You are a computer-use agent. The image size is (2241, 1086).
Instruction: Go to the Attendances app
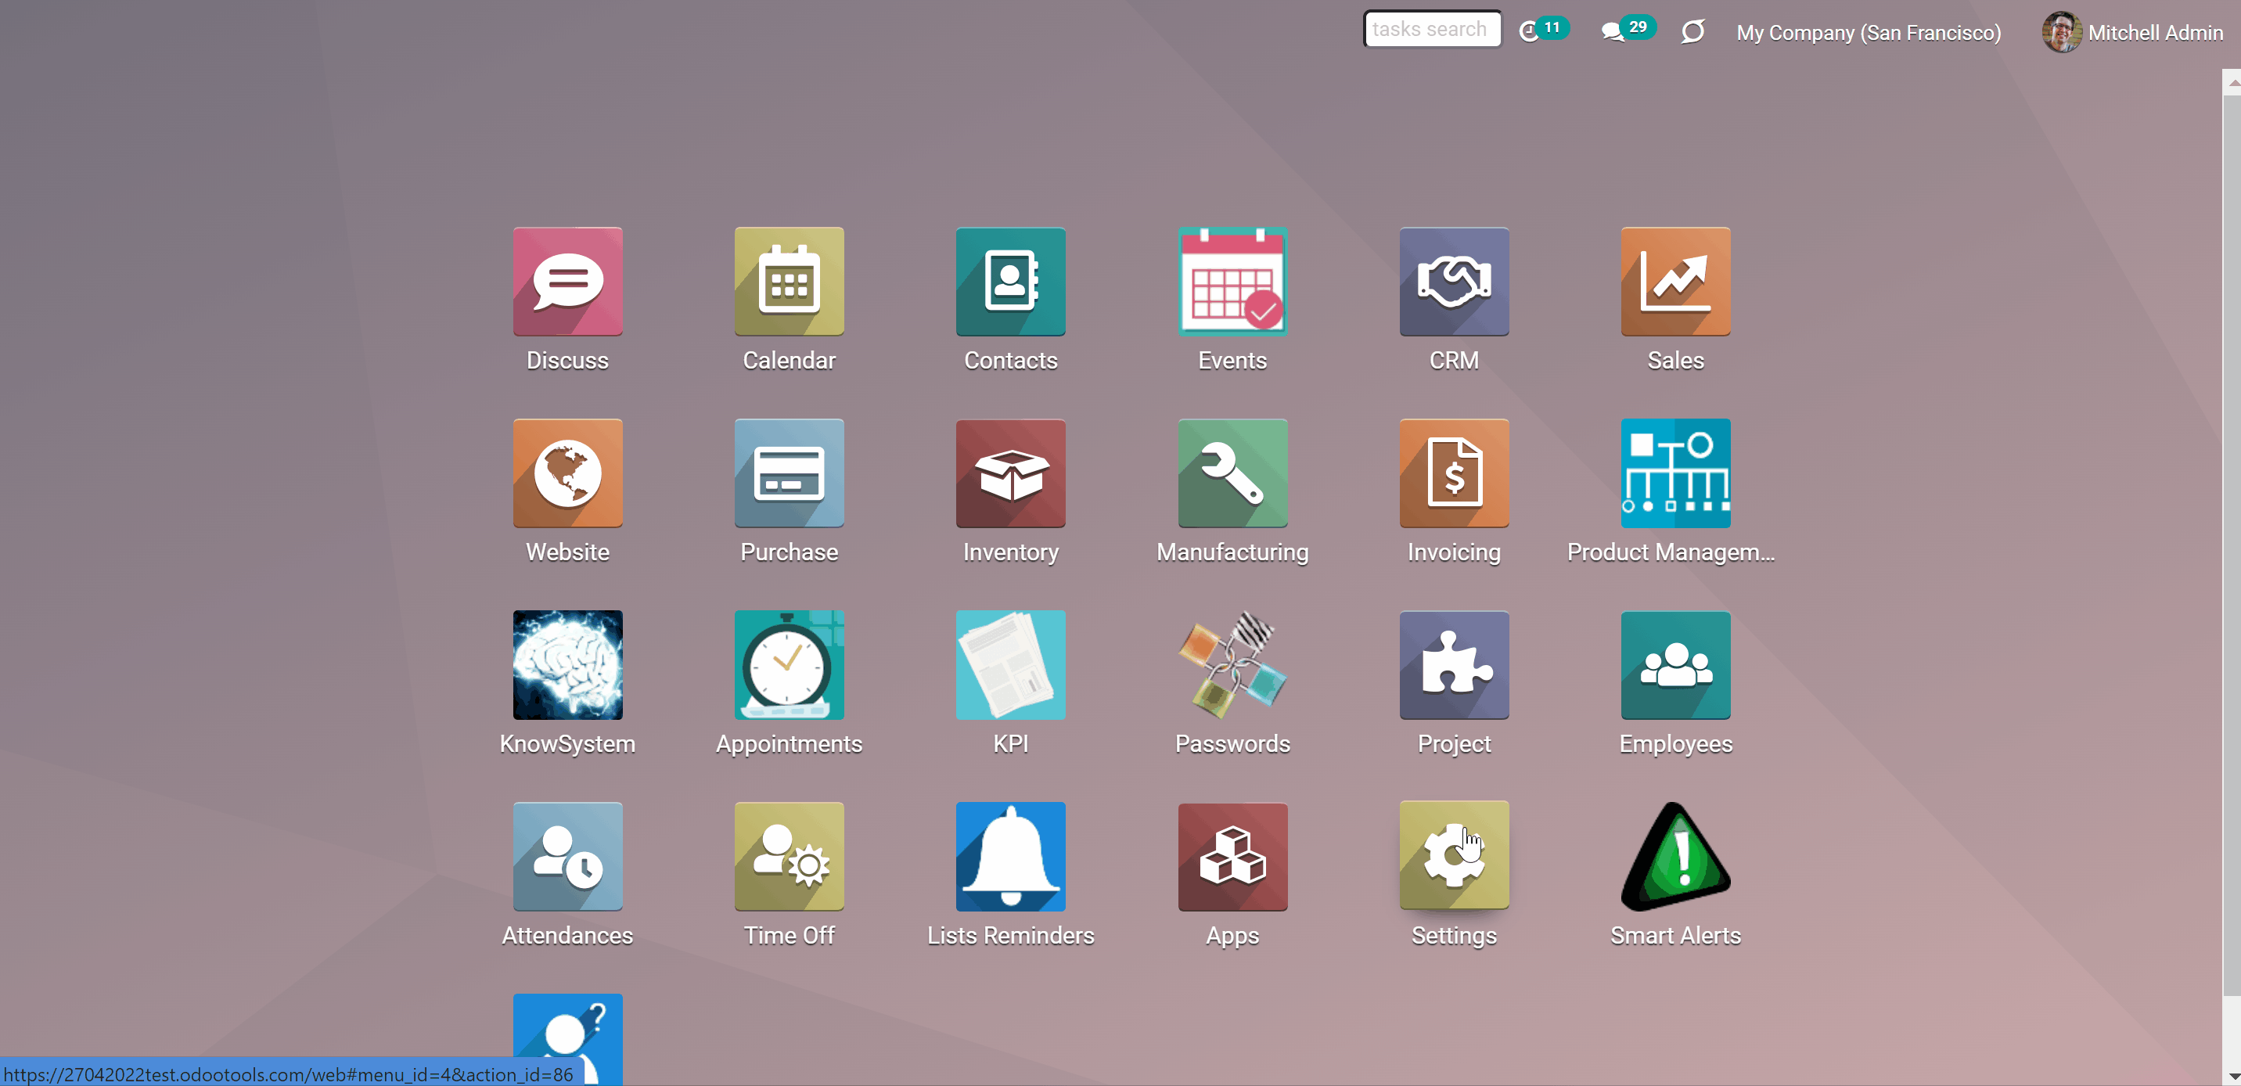[x=567, y=856]
